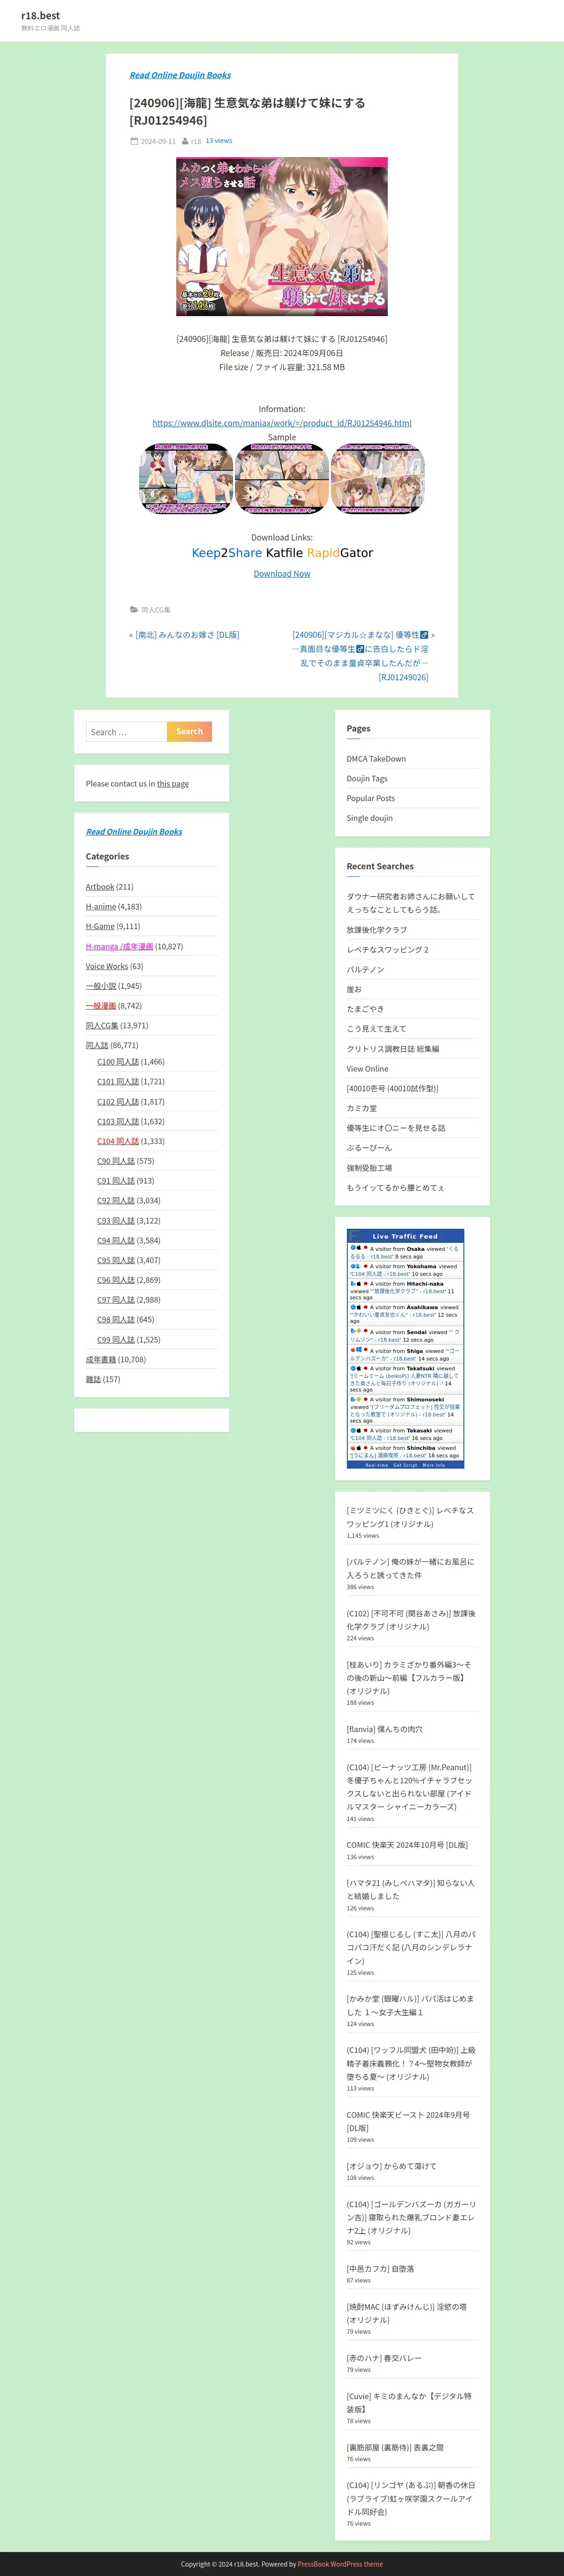This screenshot has height=2576, width=564.
Task: Click the Download Now link
Action: pyautogui.click(x=282, y=573)
